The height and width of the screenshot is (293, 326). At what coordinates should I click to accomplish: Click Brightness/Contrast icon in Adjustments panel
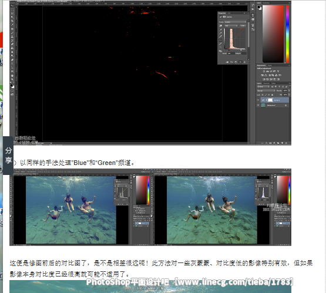pyautogui.click(x=264, y=71)
